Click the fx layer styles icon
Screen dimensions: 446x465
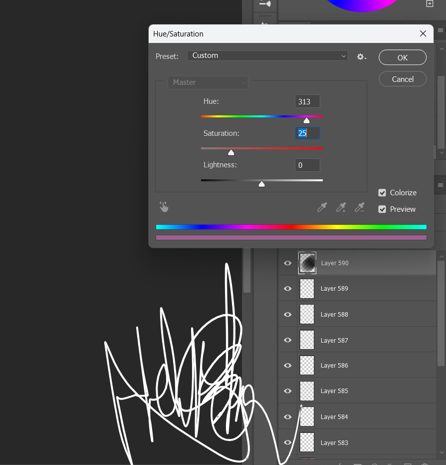340,464
